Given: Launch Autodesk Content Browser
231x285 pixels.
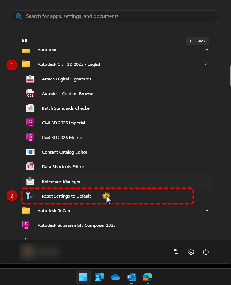Looking at the screenshot, I should pyautogui.click(x=117, y=93).
